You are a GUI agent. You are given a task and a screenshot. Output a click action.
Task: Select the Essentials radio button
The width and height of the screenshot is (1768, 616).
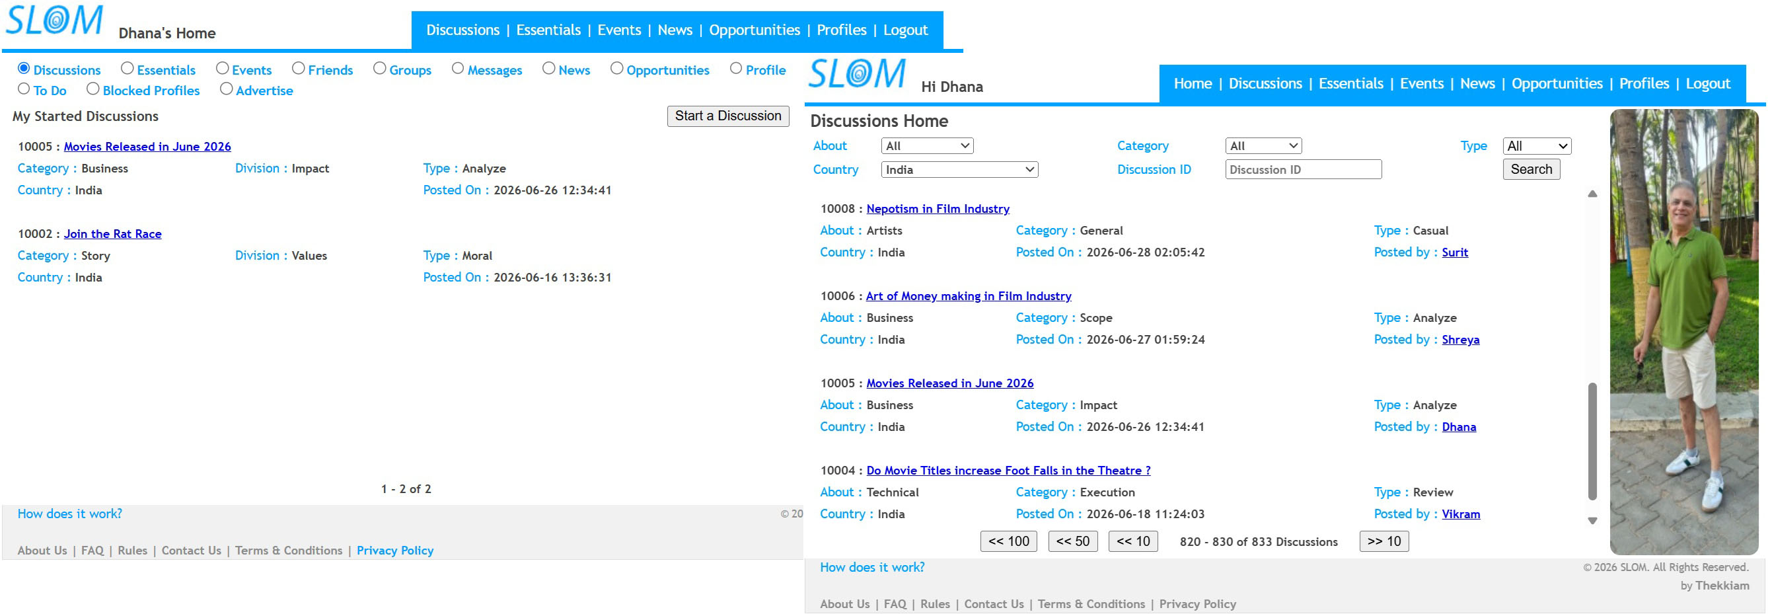(x=127, y=68)
